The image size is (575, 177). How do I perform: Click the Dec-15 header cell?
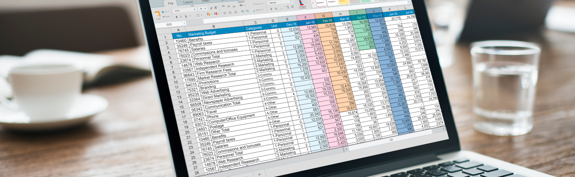tap(290, 24)
